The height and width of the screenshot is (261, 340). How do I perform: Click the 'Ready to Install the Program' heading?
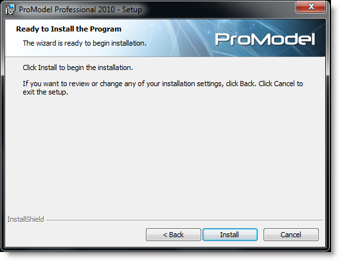click(69, 29)
